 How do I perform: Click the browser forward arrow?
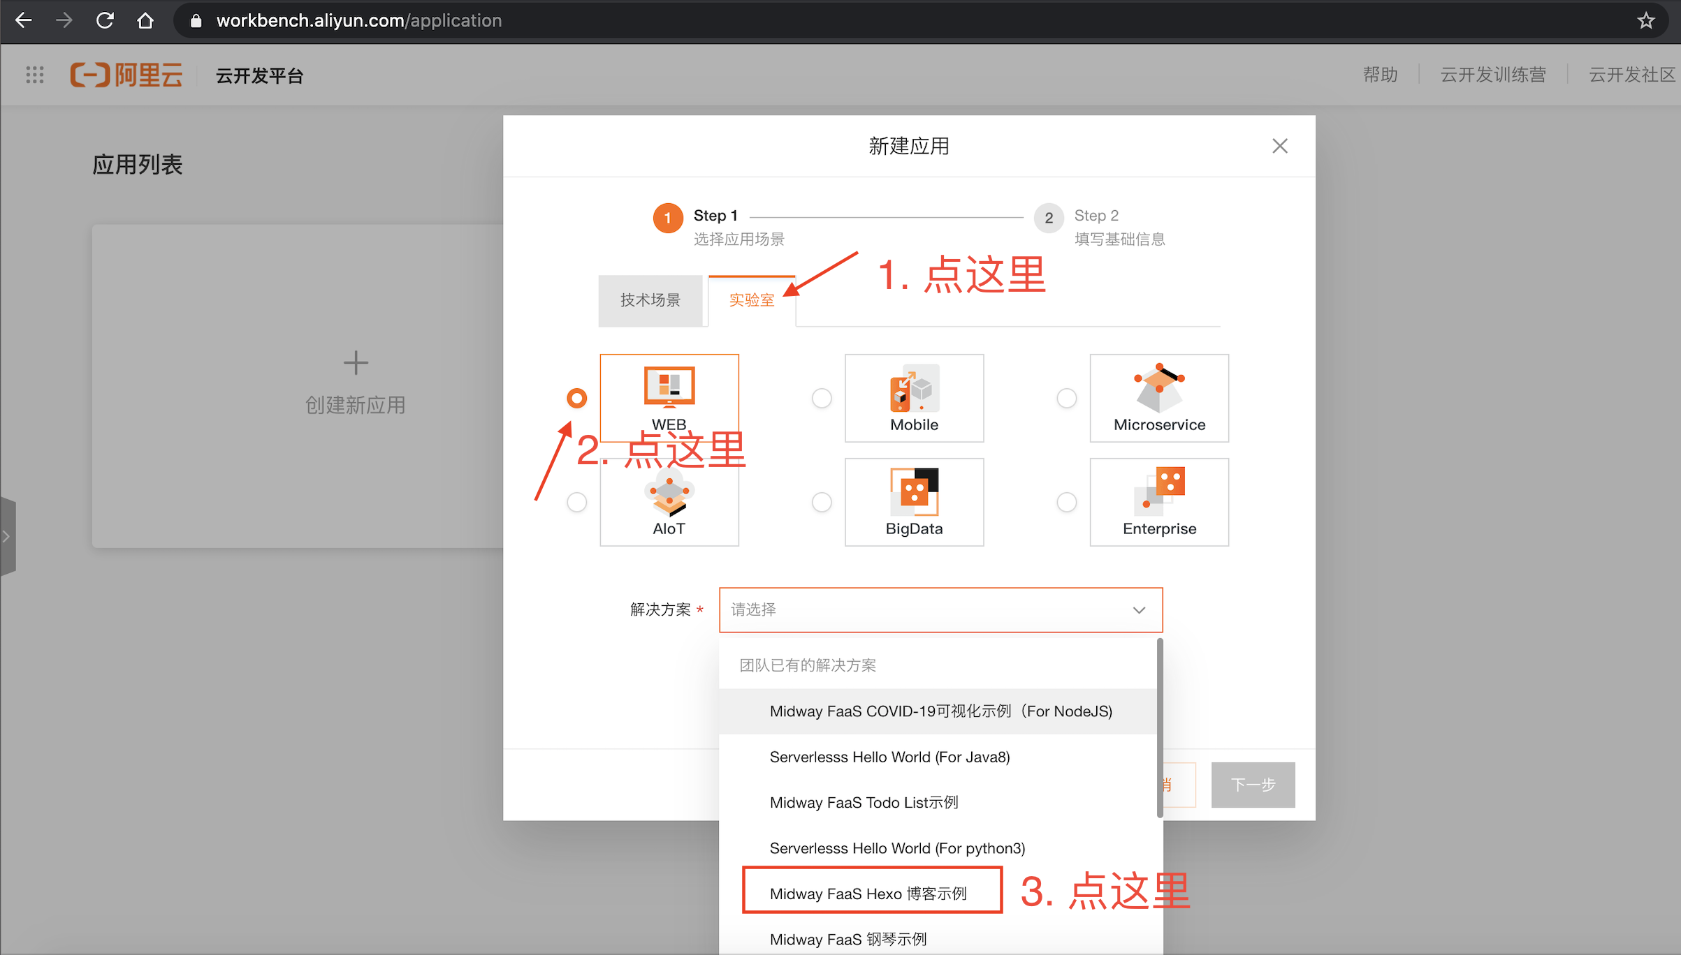(64, 20)
